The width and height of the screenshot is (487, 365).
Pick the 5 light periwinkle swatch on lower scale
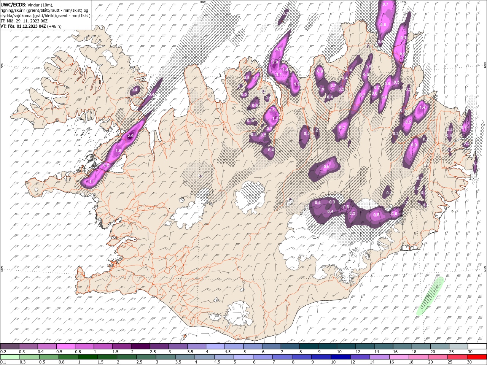click(x=243, y=357)
